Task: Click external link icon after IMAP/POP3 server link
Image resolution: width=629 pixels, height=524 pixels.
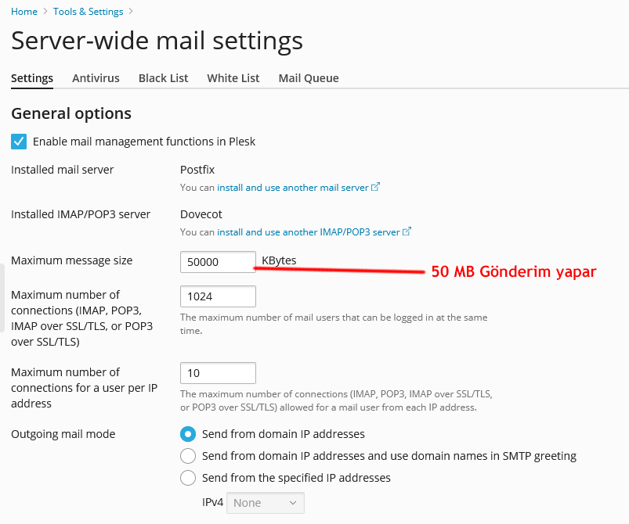Action: (407, 231)
